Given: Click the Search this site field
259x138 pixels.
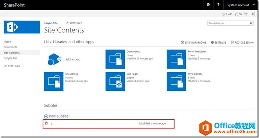Looking at the screenshot, I should [x=228, y=23].
